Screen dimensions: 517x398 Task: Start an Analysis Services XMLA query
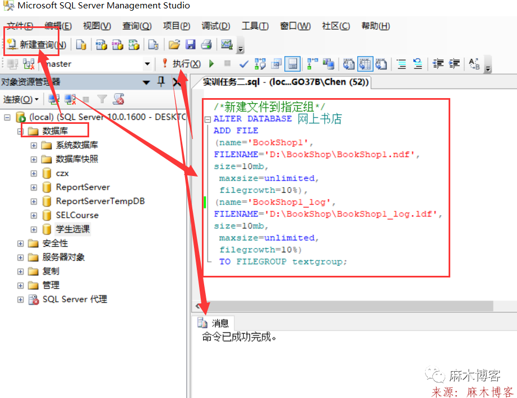point(134,44)
